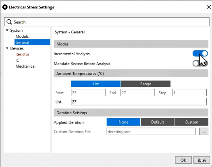Click the OK button
This screenshot has width=212, height=167.
point(183,160)
